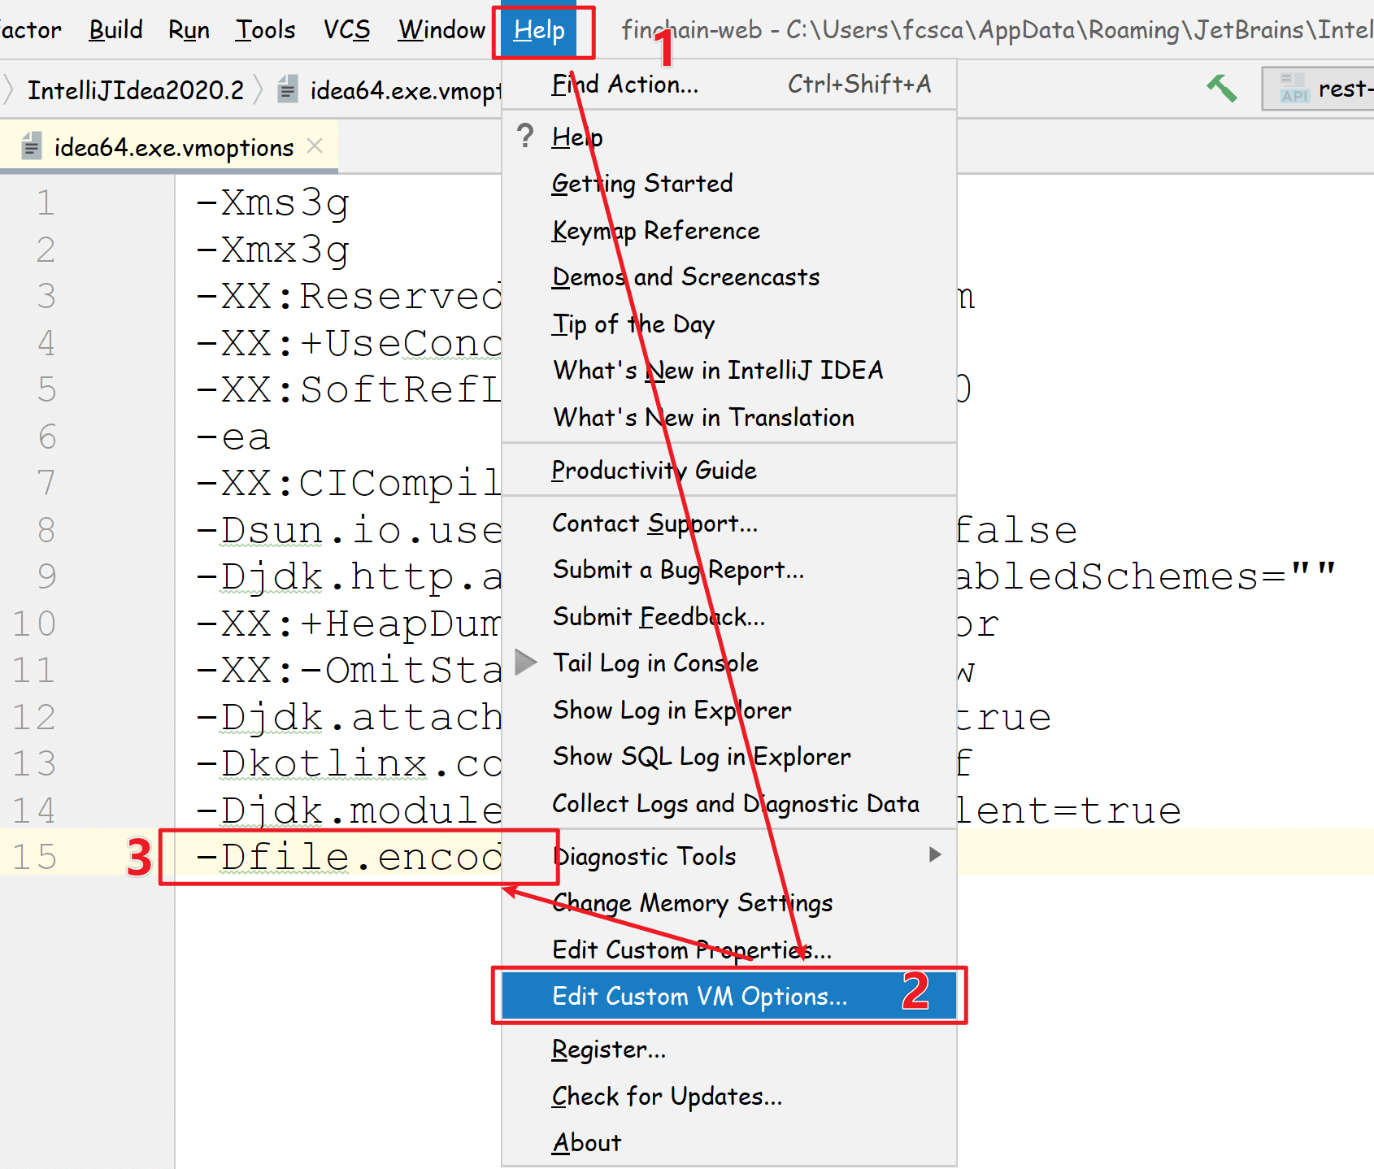Select Show Log in Explorer
The height and width of the screenshot is (1169, 1374).
tap(729, 711)
